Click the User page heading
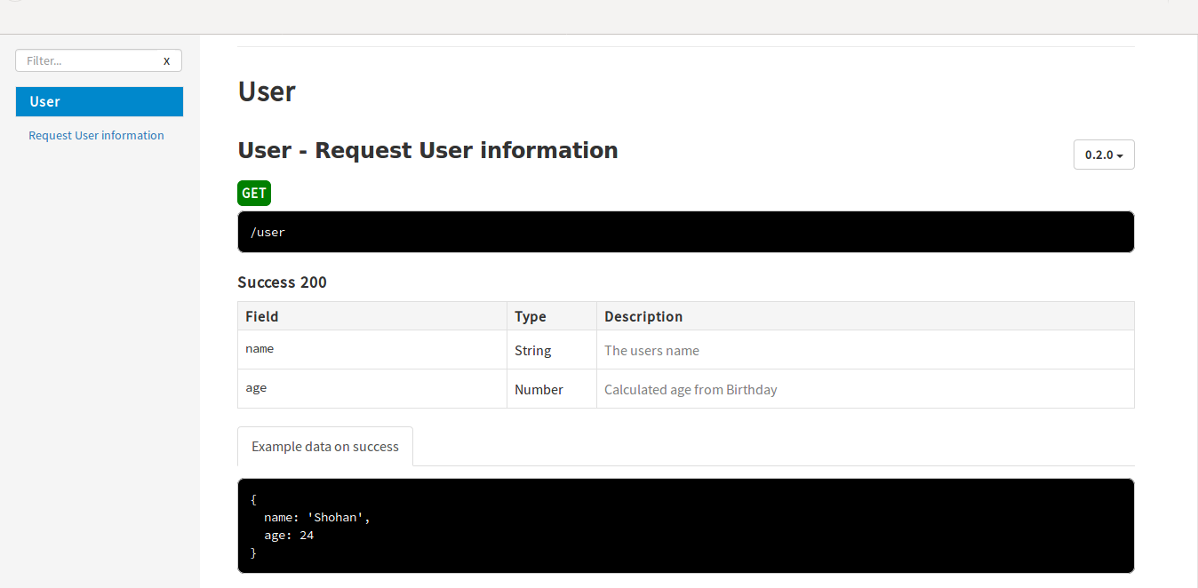 coord(267,91)
